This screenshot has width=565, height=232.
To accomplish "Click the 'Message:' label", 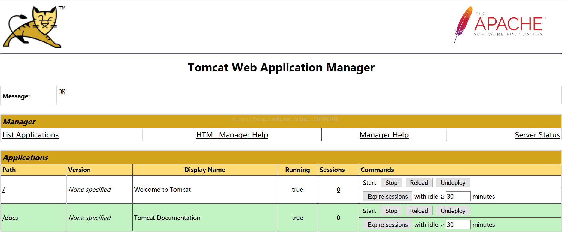I will (16, 96).
